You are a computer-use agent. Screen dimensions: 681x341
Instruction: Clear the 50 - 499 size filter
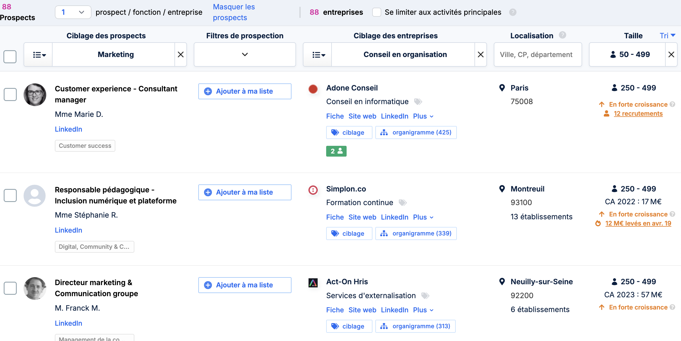click(x=671, y=54)
